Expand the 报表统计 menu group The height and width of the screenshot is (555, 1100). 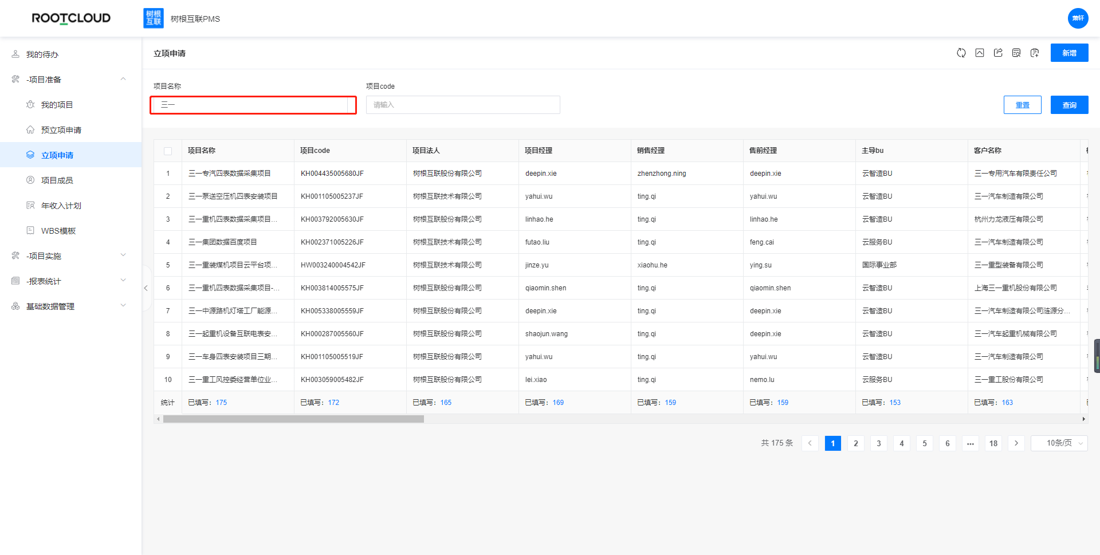(x=123, y=281)
